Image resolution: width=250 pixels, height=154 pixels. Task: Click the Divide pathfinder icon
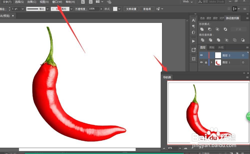coord(202,40)
